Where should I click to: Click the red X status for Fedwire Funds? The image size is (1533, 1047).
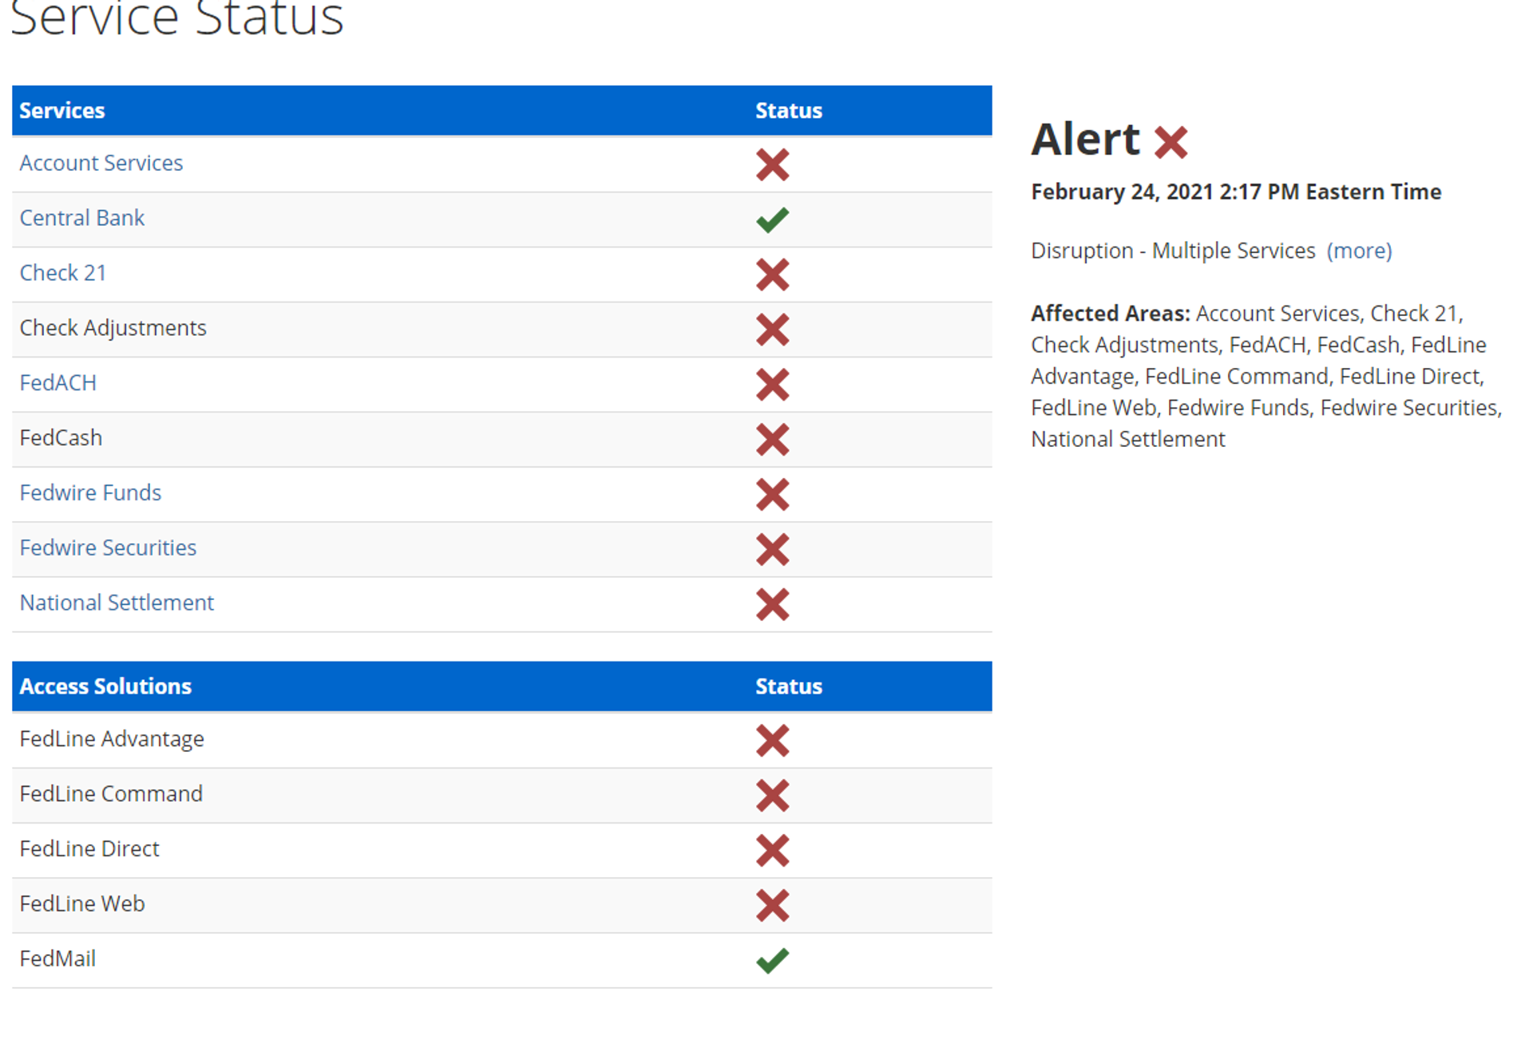[x=772, y=495]
